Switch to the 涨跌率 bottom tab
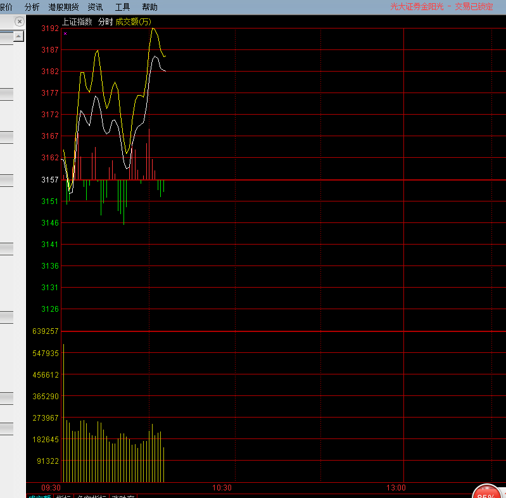The height and width of the screenshot is (498, 506). point(127,496)
